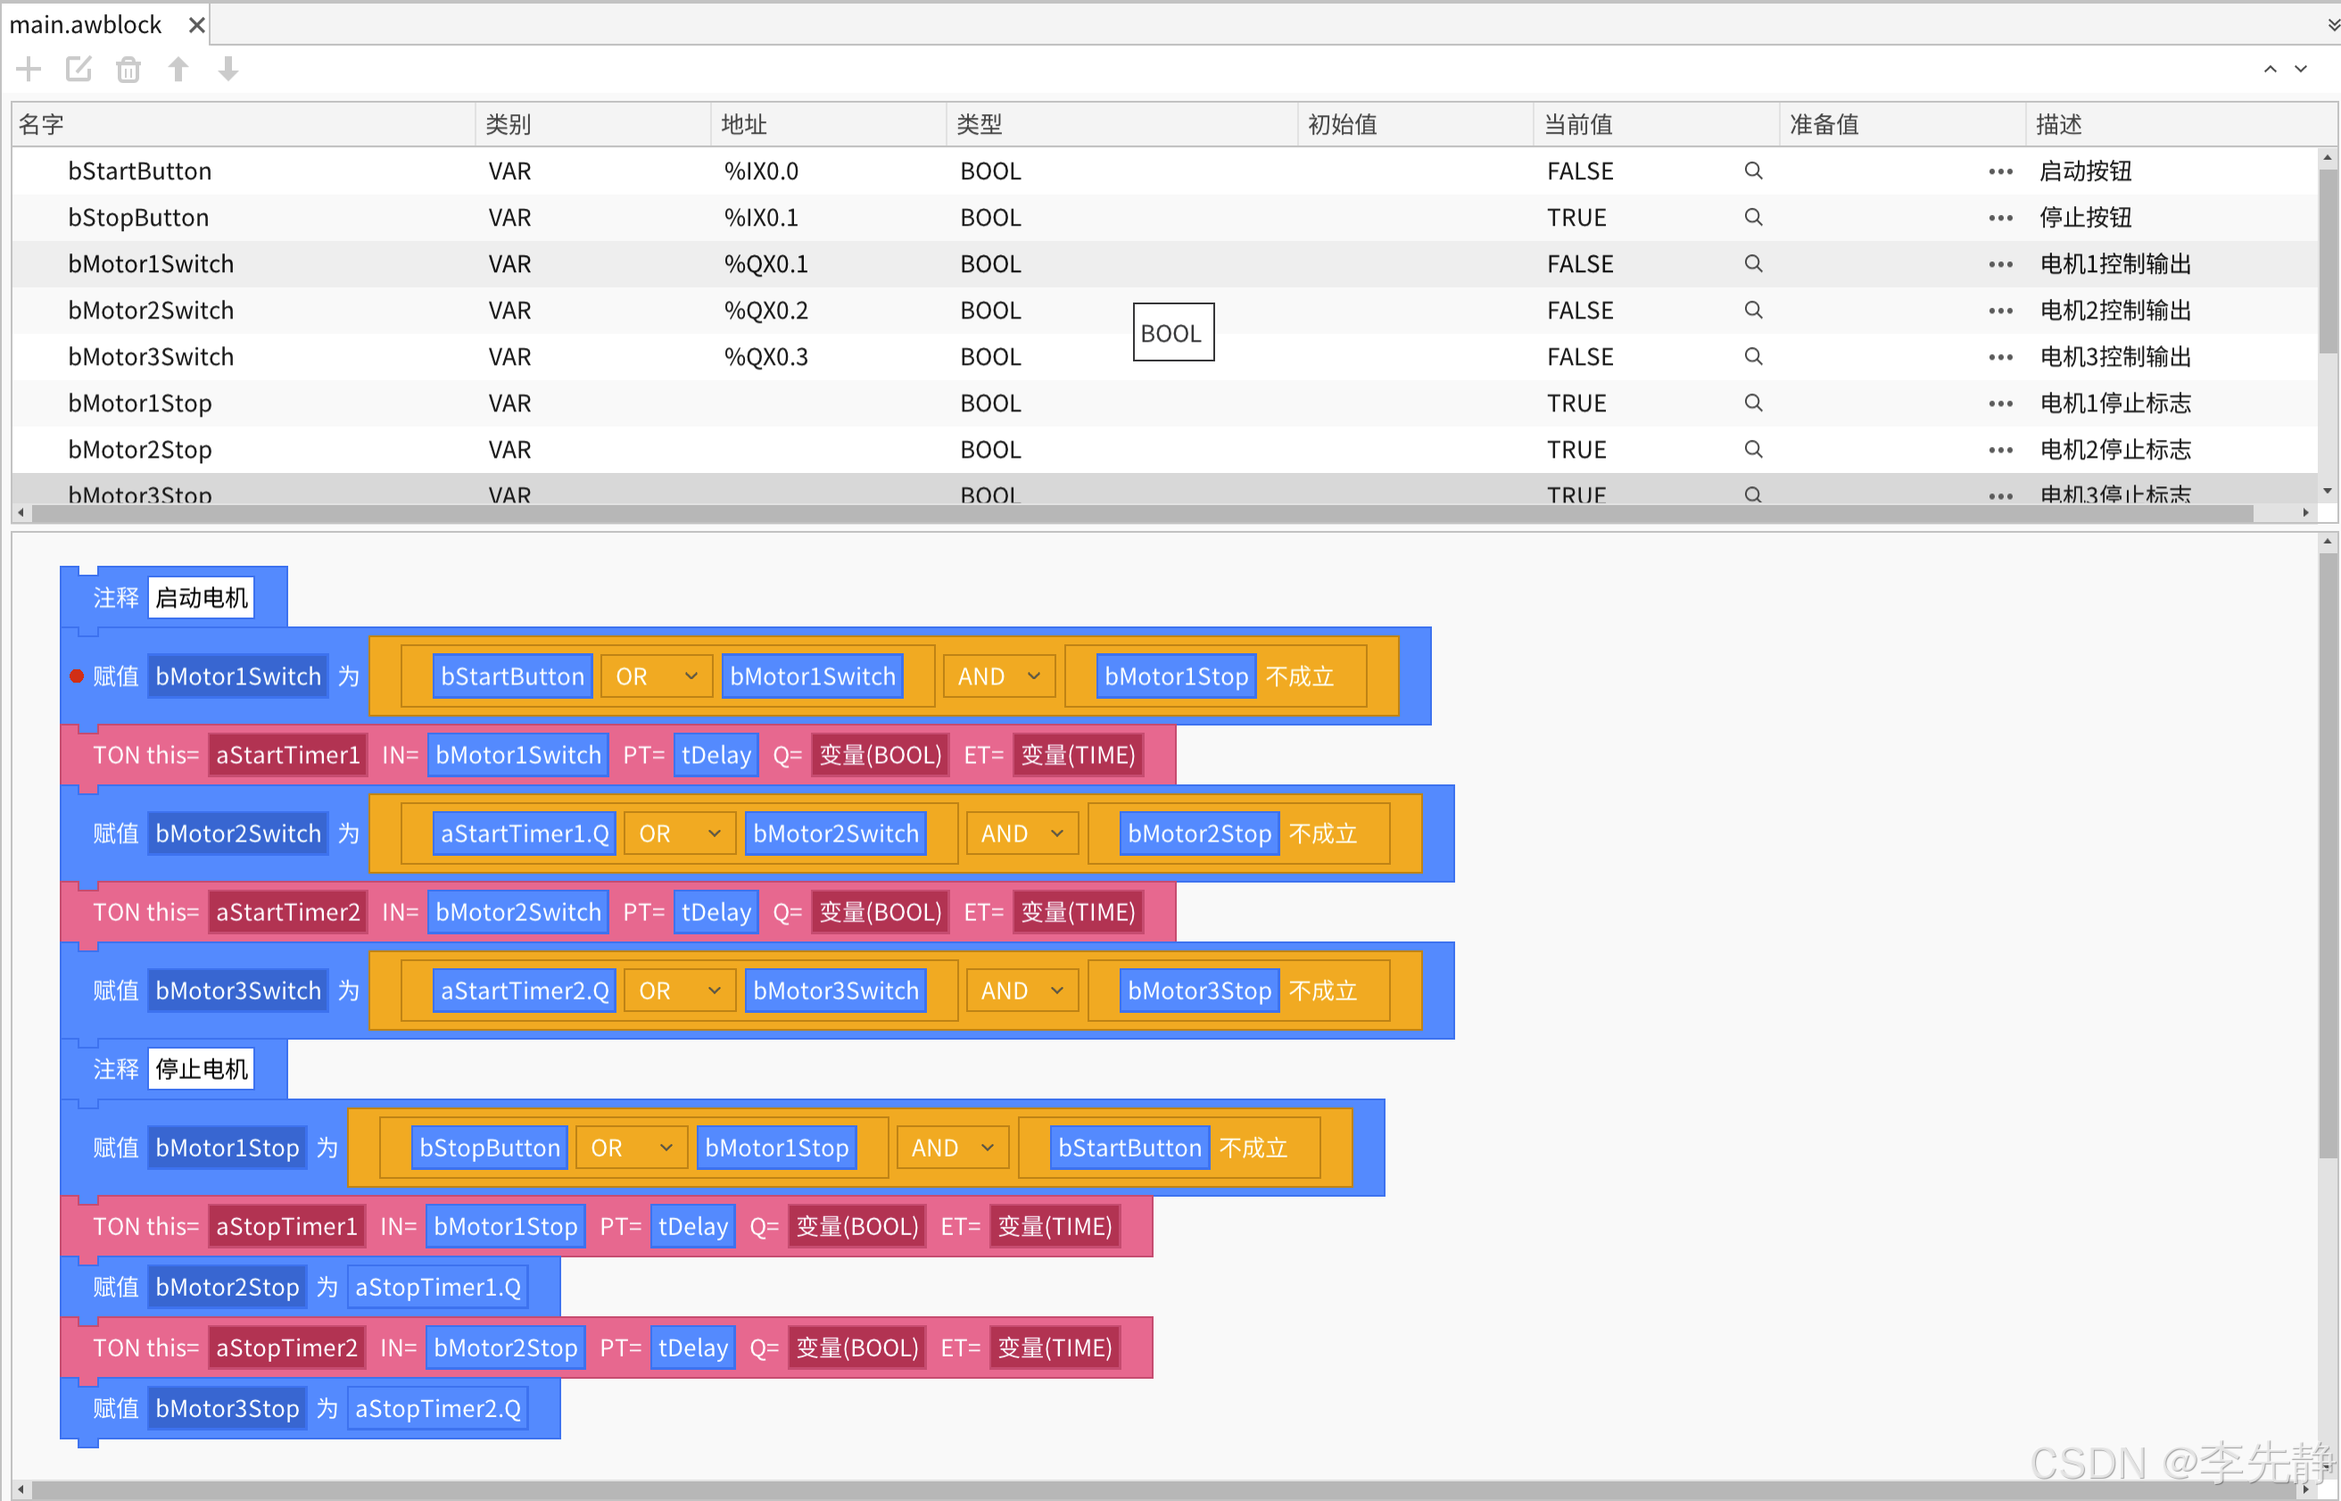Viewport: 2341px width, 1501px height.
Task: Click the delete variable trash icon
Action: (128, 70)
